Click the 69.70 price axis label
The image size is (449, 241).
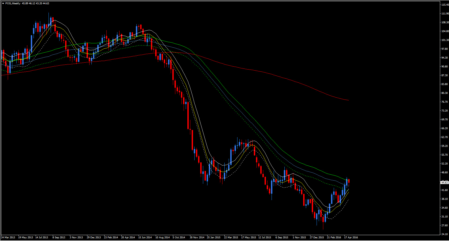tap(445, 120)
